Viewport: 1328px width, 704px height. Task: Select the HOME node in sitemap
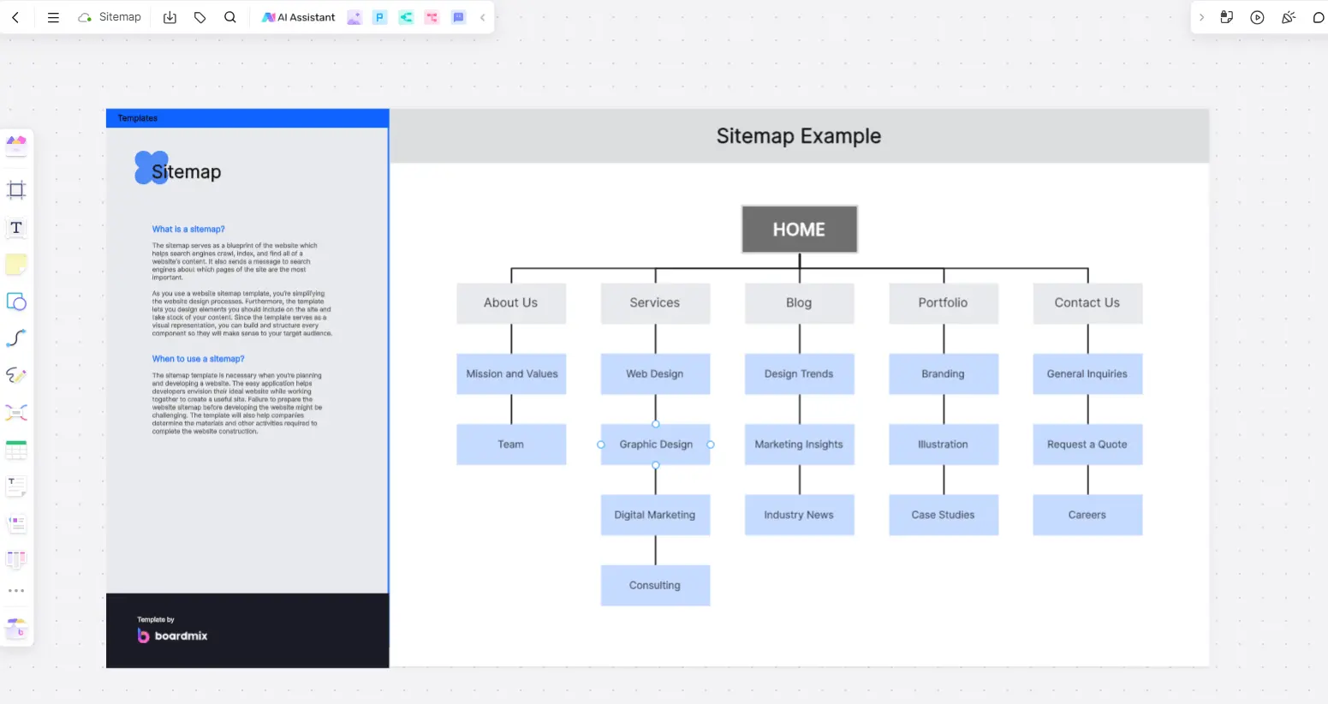pyautogui.click(x=799, y=230)
